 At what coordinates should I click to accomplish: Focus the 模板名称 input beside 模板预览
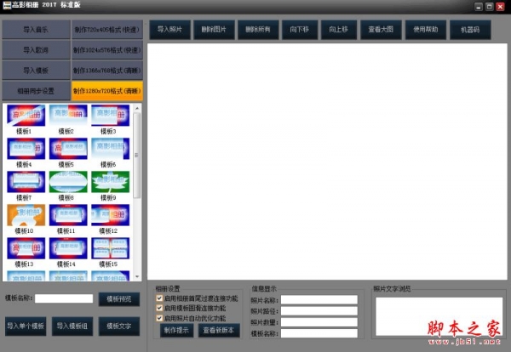pyautogui.click(x=64, y=298)
